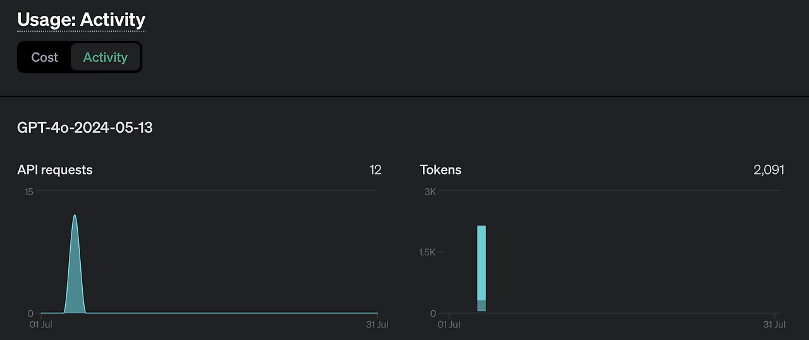809x340 pixels.
Task: Click the Usage: Activity heading
Action: coord(81,20)
